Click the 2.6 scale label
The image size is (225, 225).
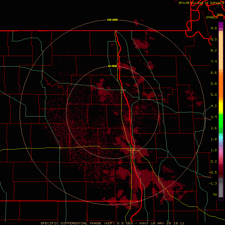[x=214, y=128]
